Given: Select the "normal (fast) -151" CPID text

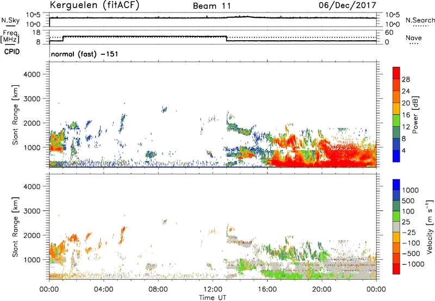Looking at the screenshot, I should [x=85, y=54].
